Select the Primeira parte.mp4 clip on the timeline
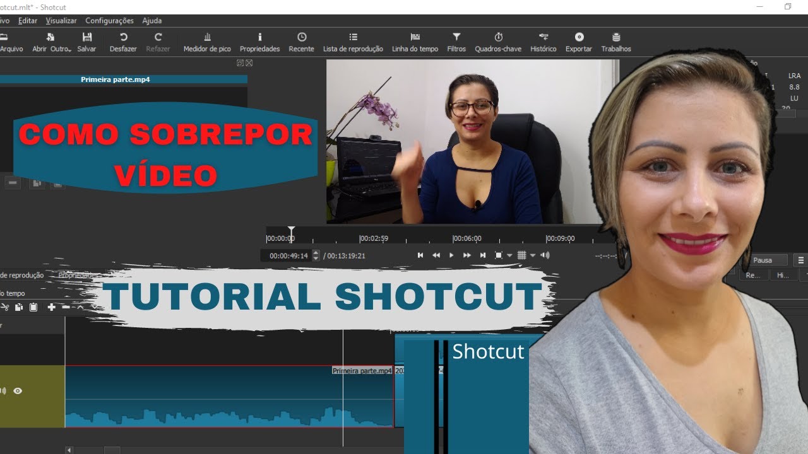Image resolution: width=808 pixels, height=454 pixels. [x=229, y=397]
